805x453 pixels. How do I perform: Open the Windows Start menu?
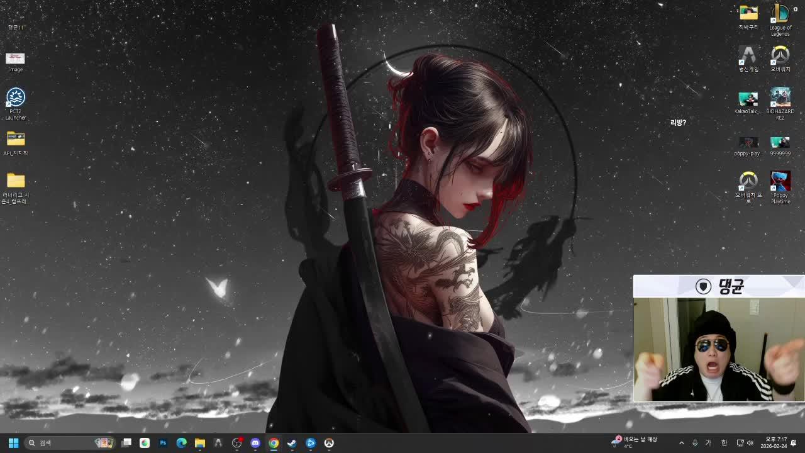pyautogui.click(x=13, y=443)
